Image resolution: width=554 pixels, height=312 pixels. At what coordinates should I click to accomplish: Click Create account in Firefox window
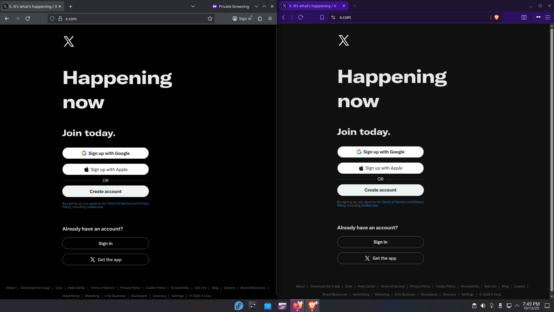106,192
